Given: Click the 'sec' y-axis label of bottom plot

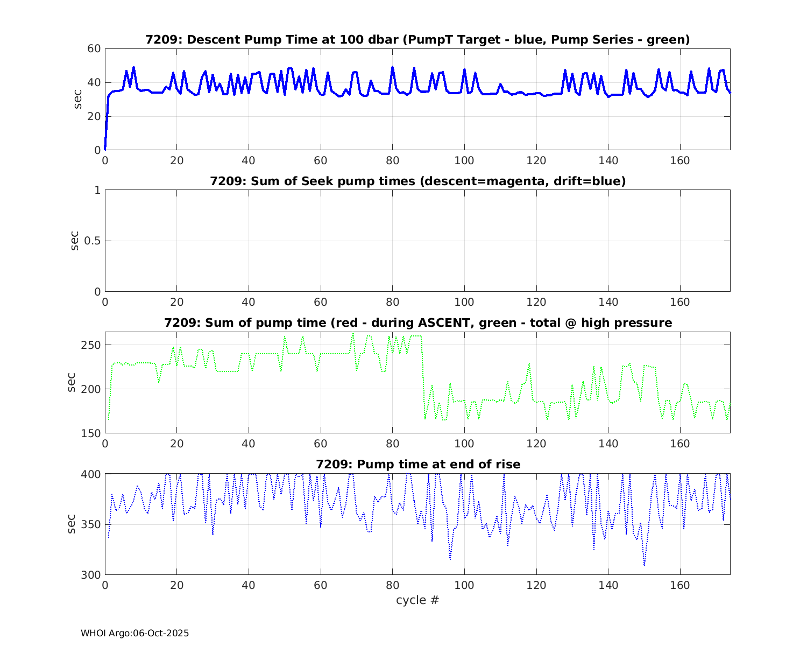Looking at the screenshot, I should pyautogui.click(x=72, y=524).
